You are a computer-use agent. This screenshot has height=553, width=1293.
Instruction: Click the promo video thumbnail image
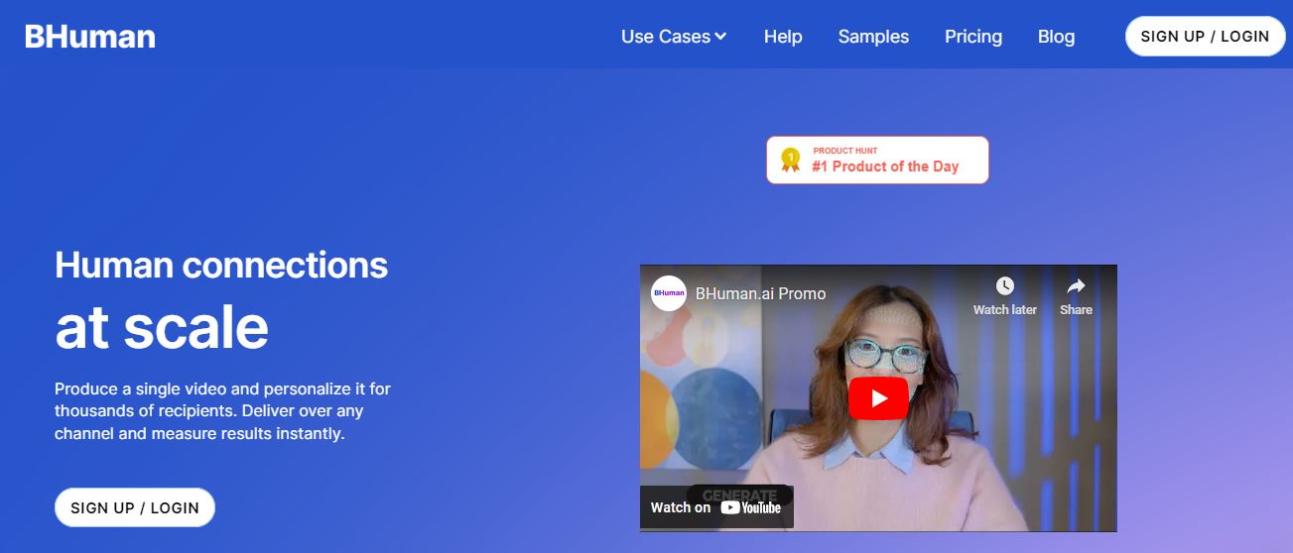point(878,398)
